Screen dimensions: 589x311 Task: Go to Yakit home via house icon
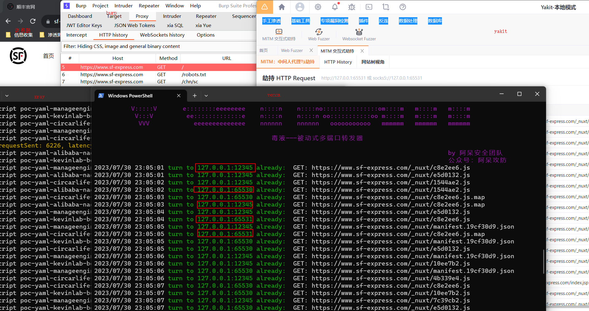point(282,7)
